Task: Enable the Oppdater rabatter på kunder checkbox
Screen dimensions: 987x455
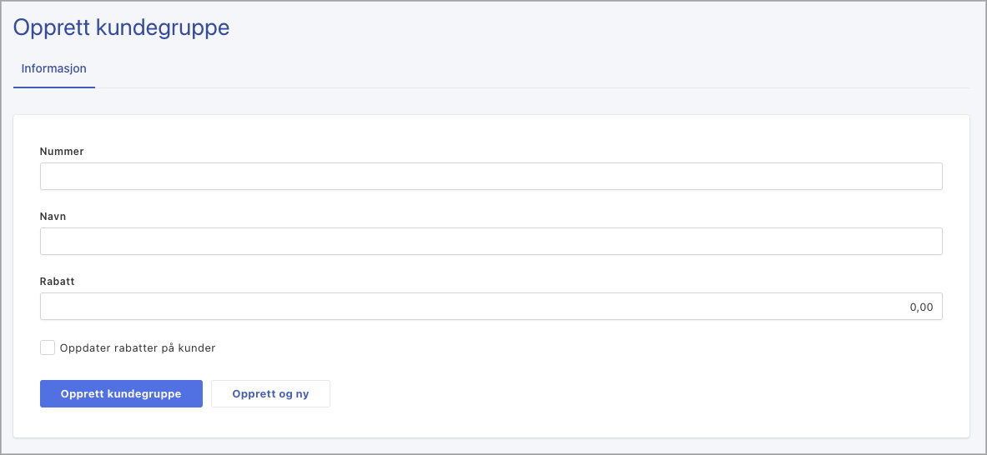Action: pos(48,347)
